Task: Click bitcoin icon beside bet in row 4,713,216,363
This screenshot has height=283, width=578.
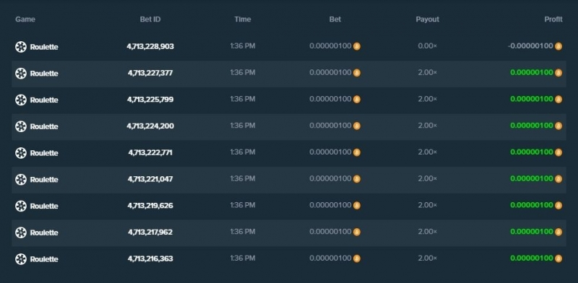Action: 357,258
